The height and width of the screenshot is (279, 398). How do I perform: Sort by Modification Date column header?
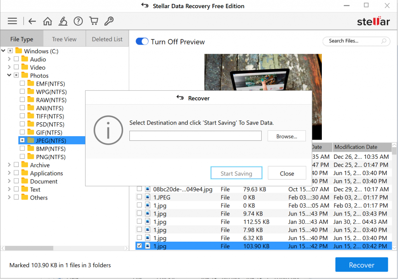click(x=362, y=147)
